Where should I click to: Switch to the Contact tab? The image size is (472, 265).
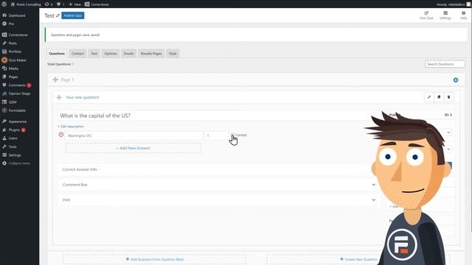(x=77, y=54)
